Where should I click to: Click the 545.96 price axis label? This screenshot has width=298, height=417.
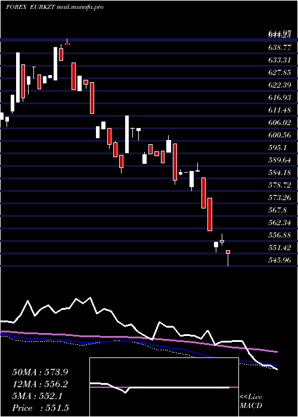279,260
